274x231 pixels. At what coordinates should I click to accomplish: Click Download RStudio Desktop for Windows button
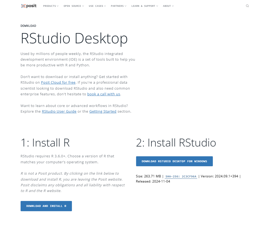click(174, 161)
